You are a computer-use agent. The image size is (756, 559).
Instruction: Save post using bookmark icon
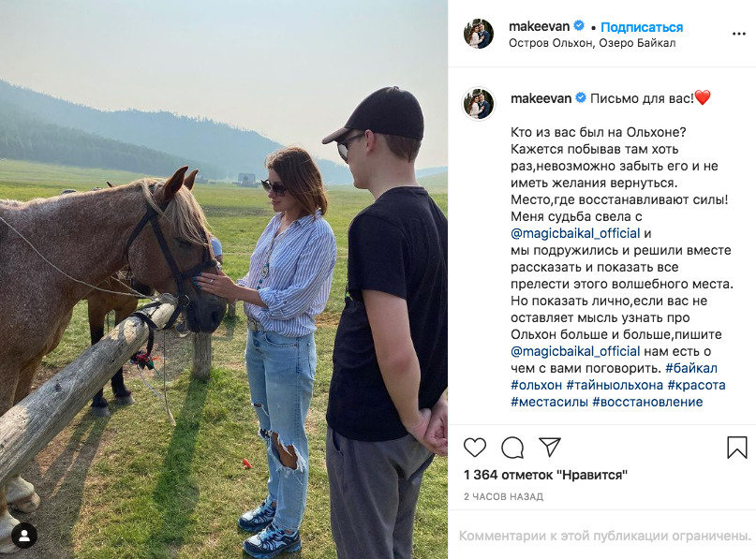pyautogui.click(x=737, y=448)
